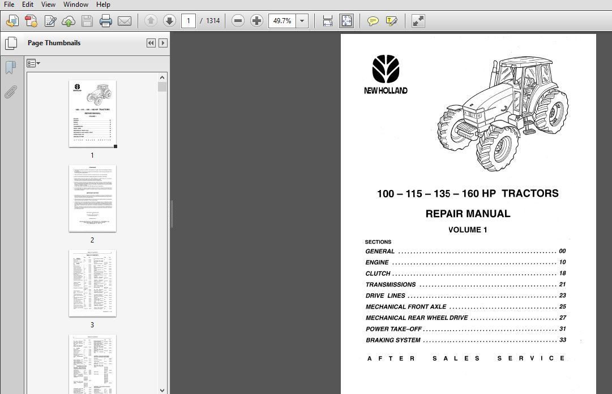Open the Edit menu
This screenshot has width=612, height=394.
click(x=27, y=5)
